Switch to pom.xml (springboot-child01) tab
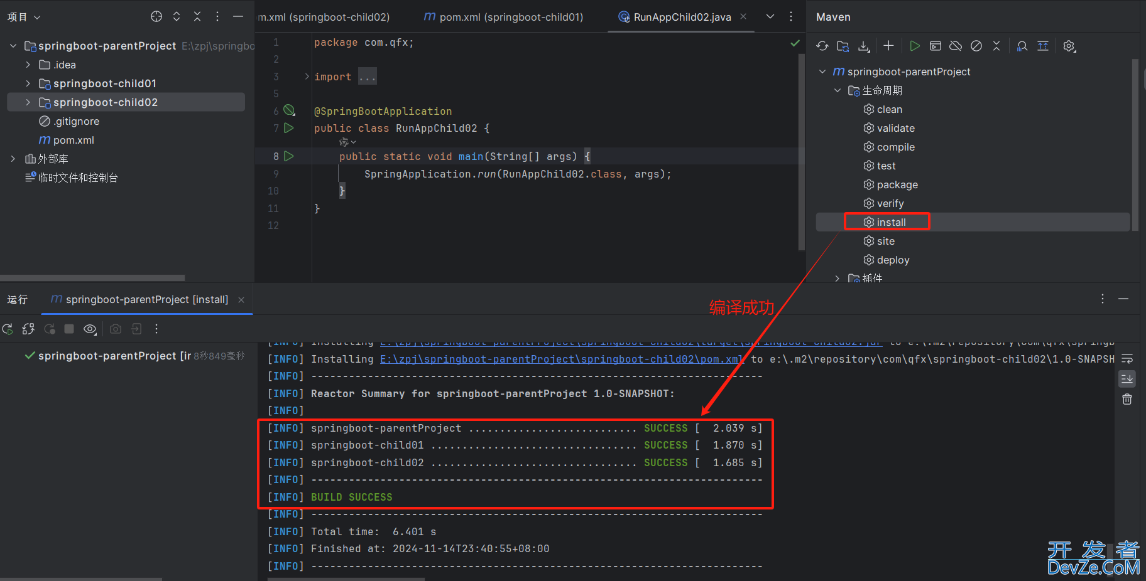This screenshot has height=581, width=1146. pyautogui.click(x=504, y=17)
